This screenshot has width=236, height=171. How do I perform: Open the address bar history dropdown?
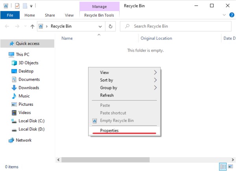(x=100, y=27)
